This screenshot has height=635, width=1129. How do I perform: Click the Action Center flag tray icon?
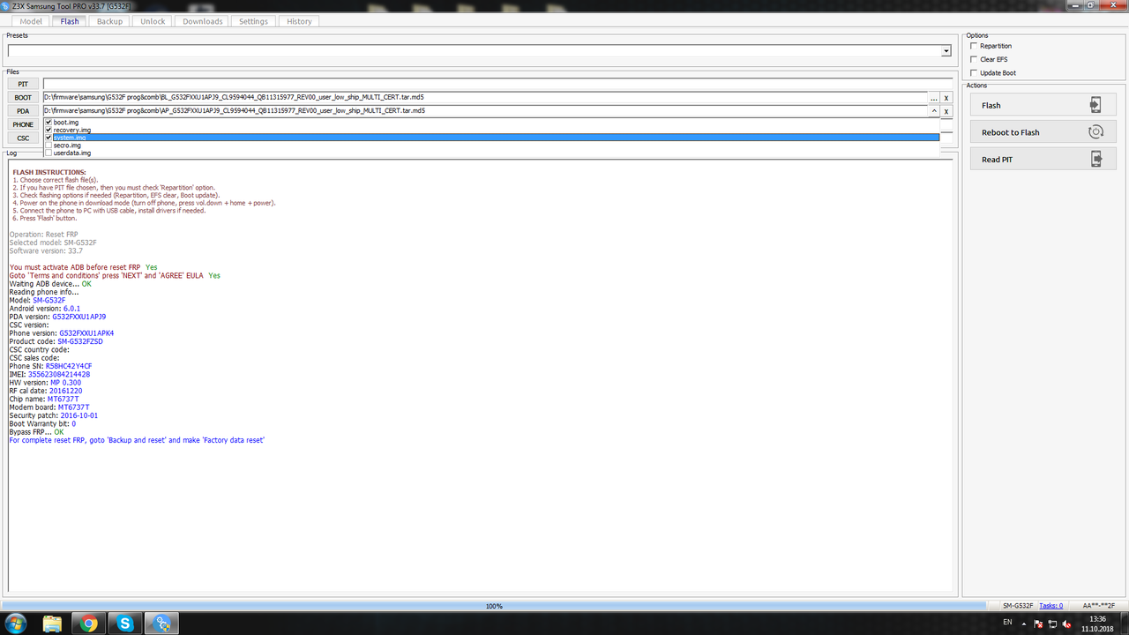coord(1038,624)
